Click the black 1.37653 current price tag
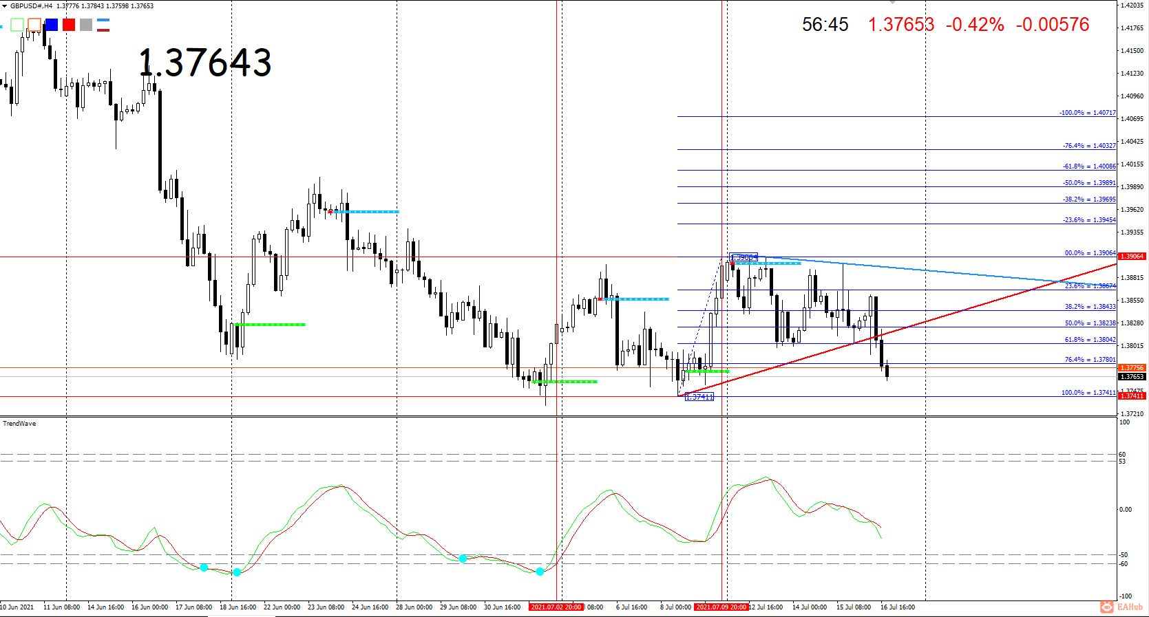The image size is (1149, 617). (1132, 377)
